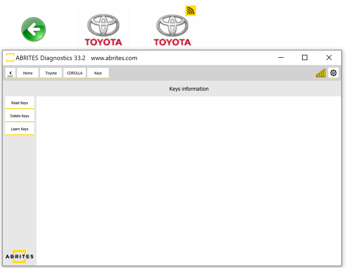The width and height of the screenshot is (346, 268).
Task: Click the Read Keys button
Action: tap(20, 103)
